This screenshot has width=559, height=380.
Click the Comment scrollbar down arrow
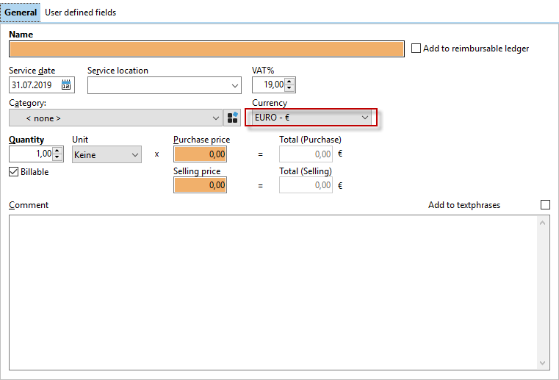(544, 363)
